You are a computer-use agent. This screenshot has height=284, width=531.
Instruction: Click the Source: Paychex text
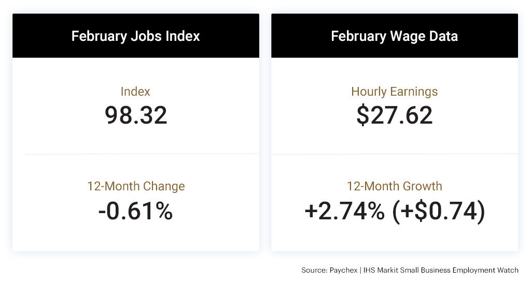[329, 270]
